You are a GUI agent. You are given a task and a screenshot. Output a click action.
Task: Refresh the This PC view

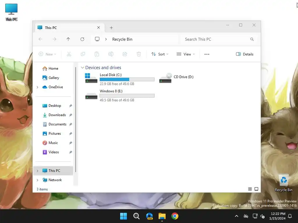[82, 39]
